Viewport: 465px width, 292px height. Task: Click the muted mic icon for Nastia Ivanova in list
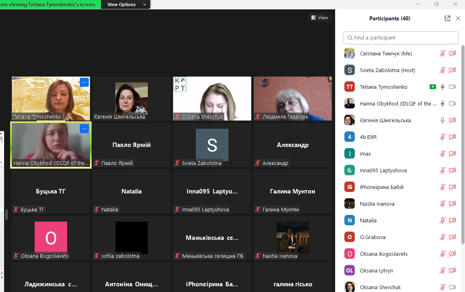point(443,204)
